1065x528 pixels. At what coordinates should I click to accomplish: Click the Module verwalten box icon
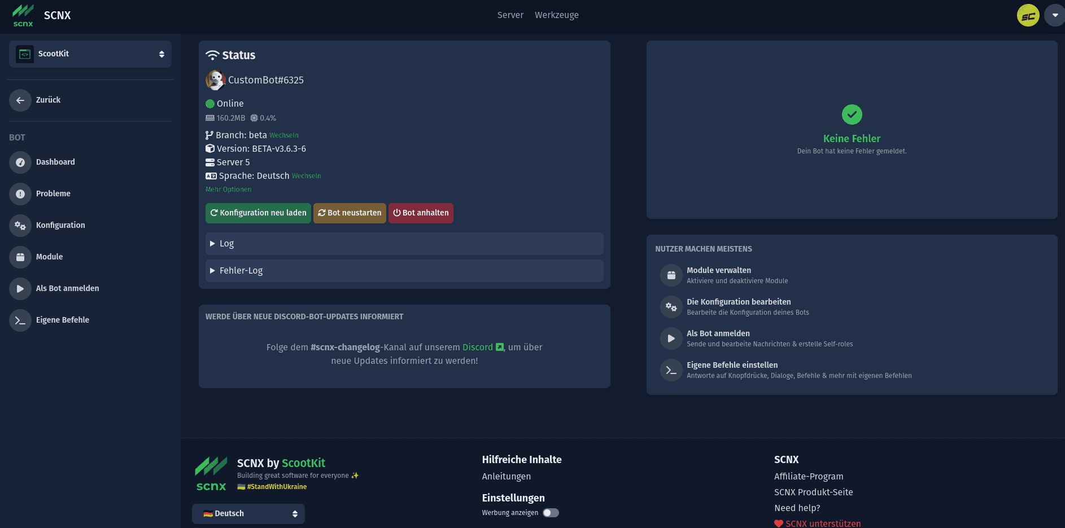(x=671, y=275)
